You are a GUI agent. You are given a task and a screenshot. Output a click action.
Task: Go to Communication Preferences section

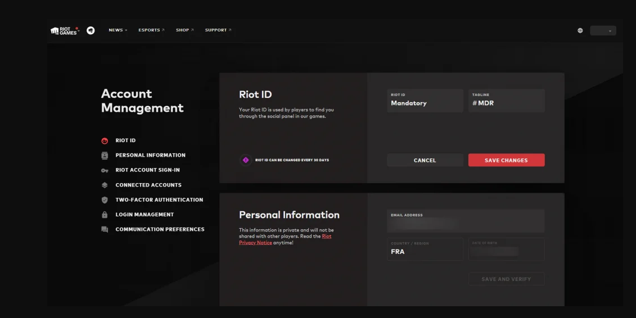click(x=160, y=229)
